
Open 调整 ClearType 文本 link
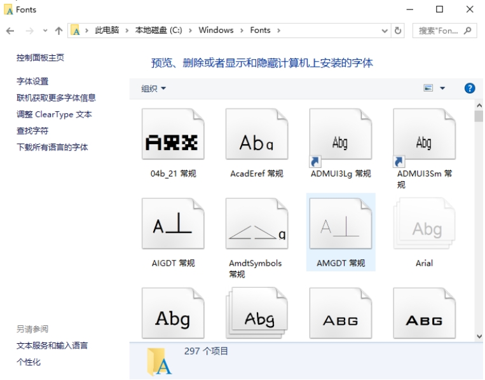point(54,114)
